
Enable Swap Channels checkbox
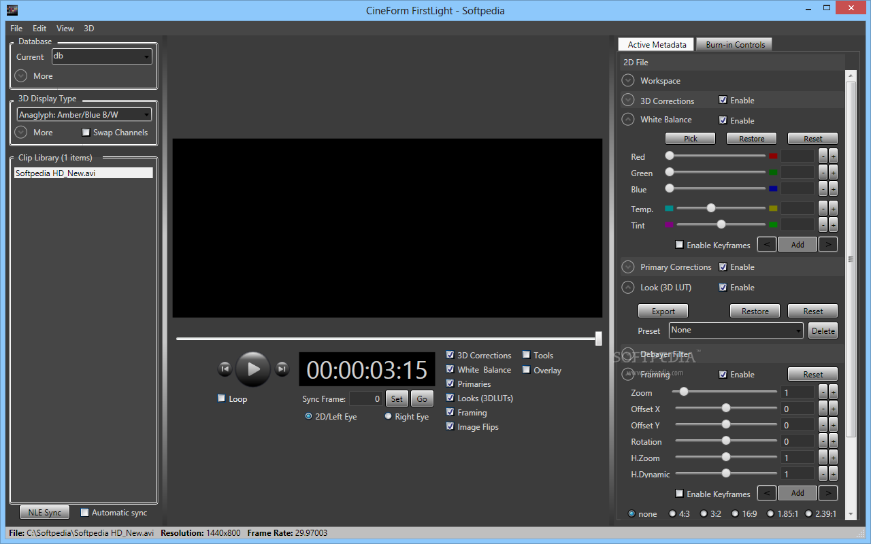point(86,133)
